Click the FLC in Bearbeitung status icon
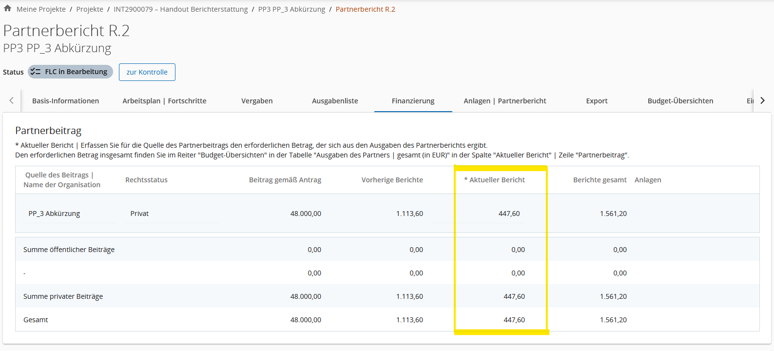This screenshot has width=774, height=351. click(35, 72)
